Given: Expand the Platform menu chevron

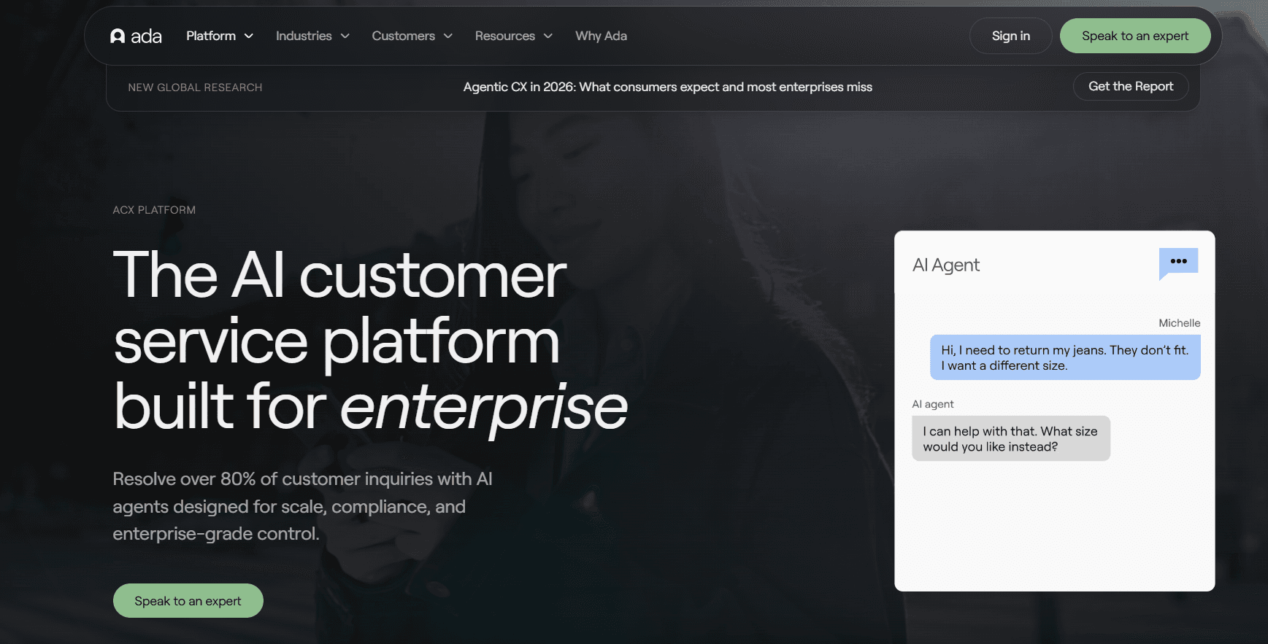Looking at the screenshot, I should click(249, 36).
